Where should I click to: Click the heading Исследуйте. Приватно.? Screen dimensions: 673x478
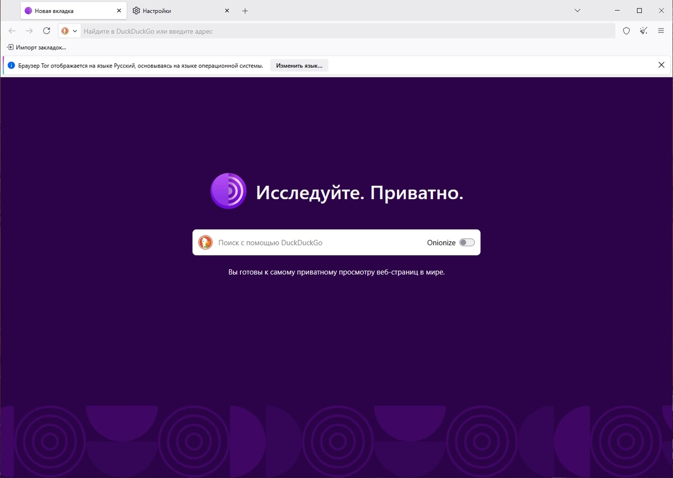(359, 193)
